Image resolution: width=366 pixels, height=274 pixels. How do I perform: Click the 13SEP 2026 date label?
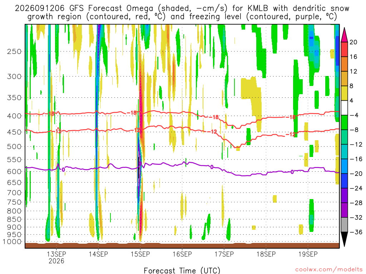56,258
